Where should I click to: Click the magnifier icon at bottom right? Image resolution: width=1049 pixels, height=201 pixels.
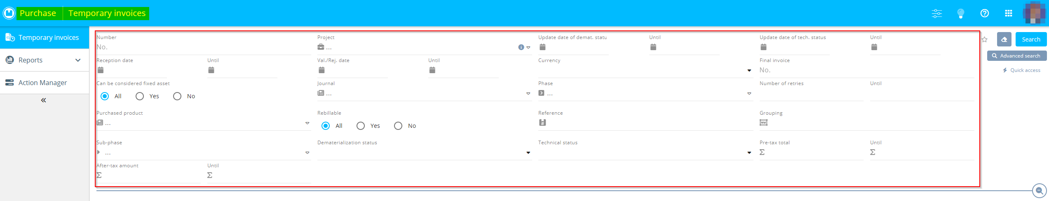(1039, 191)
